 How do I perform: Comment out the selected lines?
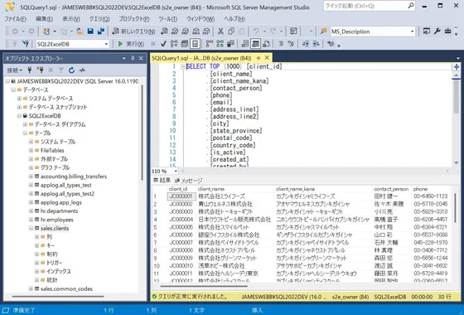[281, 44]
